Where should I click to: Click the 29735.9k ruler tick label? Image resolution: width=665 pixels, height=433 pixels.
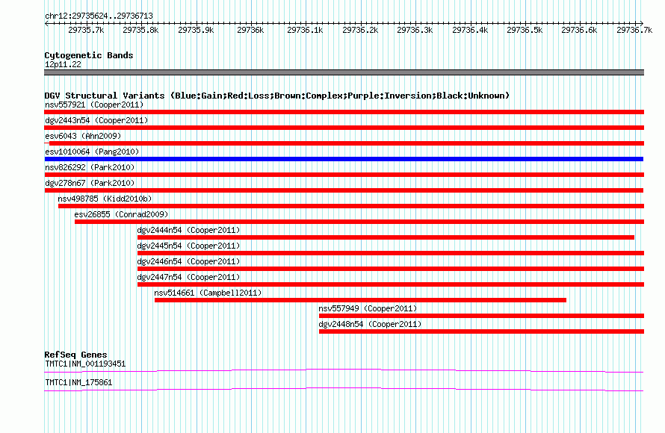[x=196, y=30]
